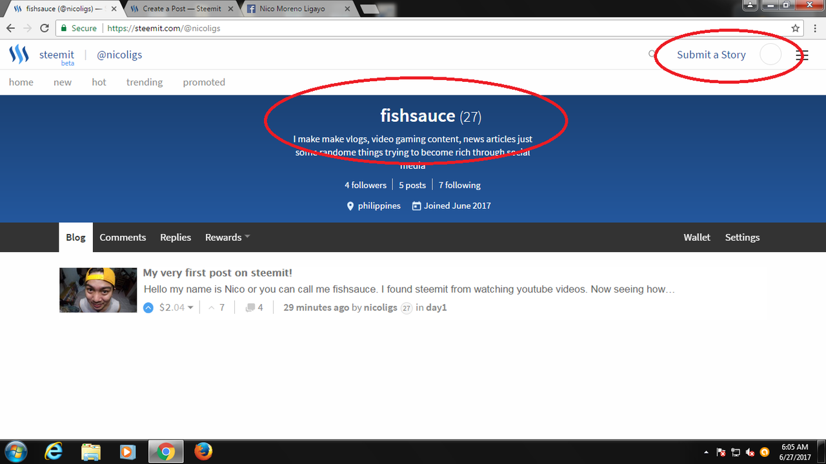The height and width of the screenshot is (464, 826).
Task: Expand the Rewards dropdown
Action: (x=227, y=237)
